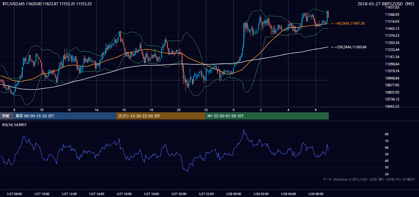Click the bottom time label 1/28 04:00
The height and width of the screenshot is (197, 419).
point(289,194)
